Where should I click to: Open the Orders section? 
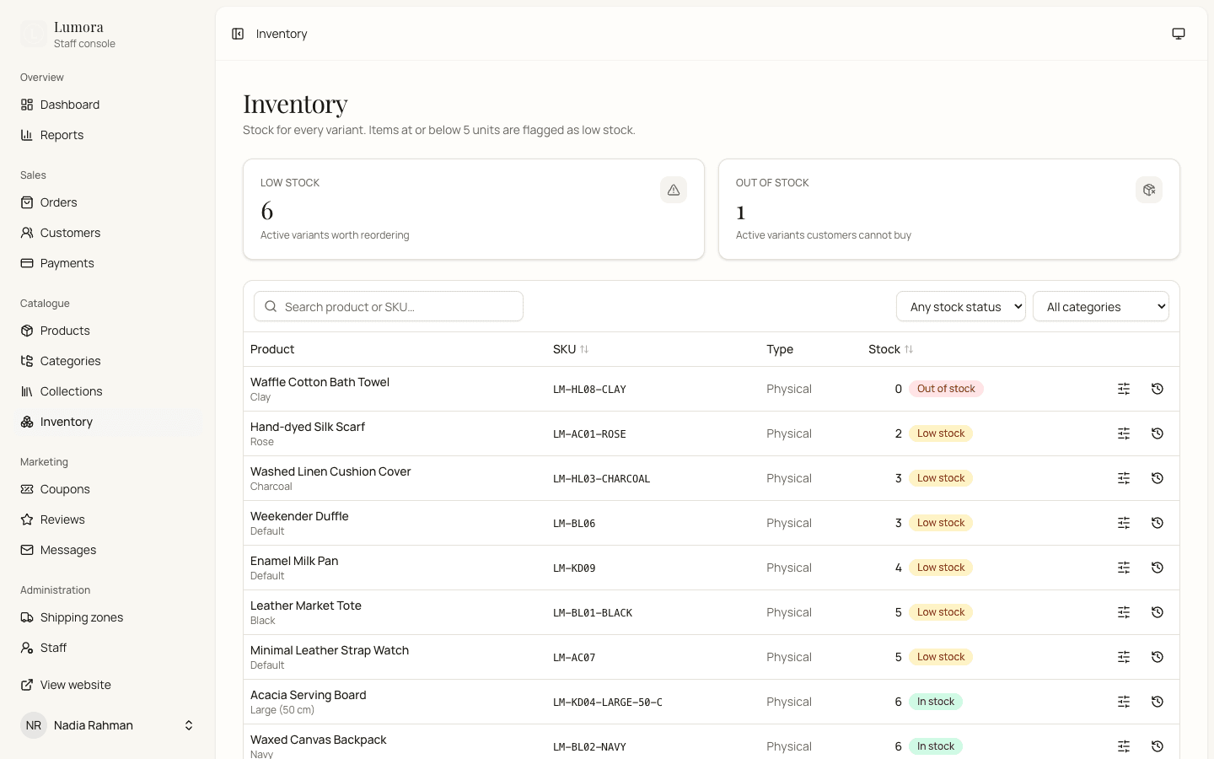click(x=108, y=202)
